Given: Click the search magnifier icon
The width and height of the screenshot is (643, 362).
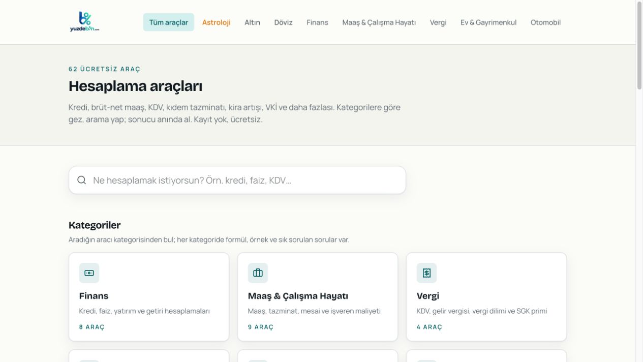Looking at the screenshot, I should coord(82,180).
